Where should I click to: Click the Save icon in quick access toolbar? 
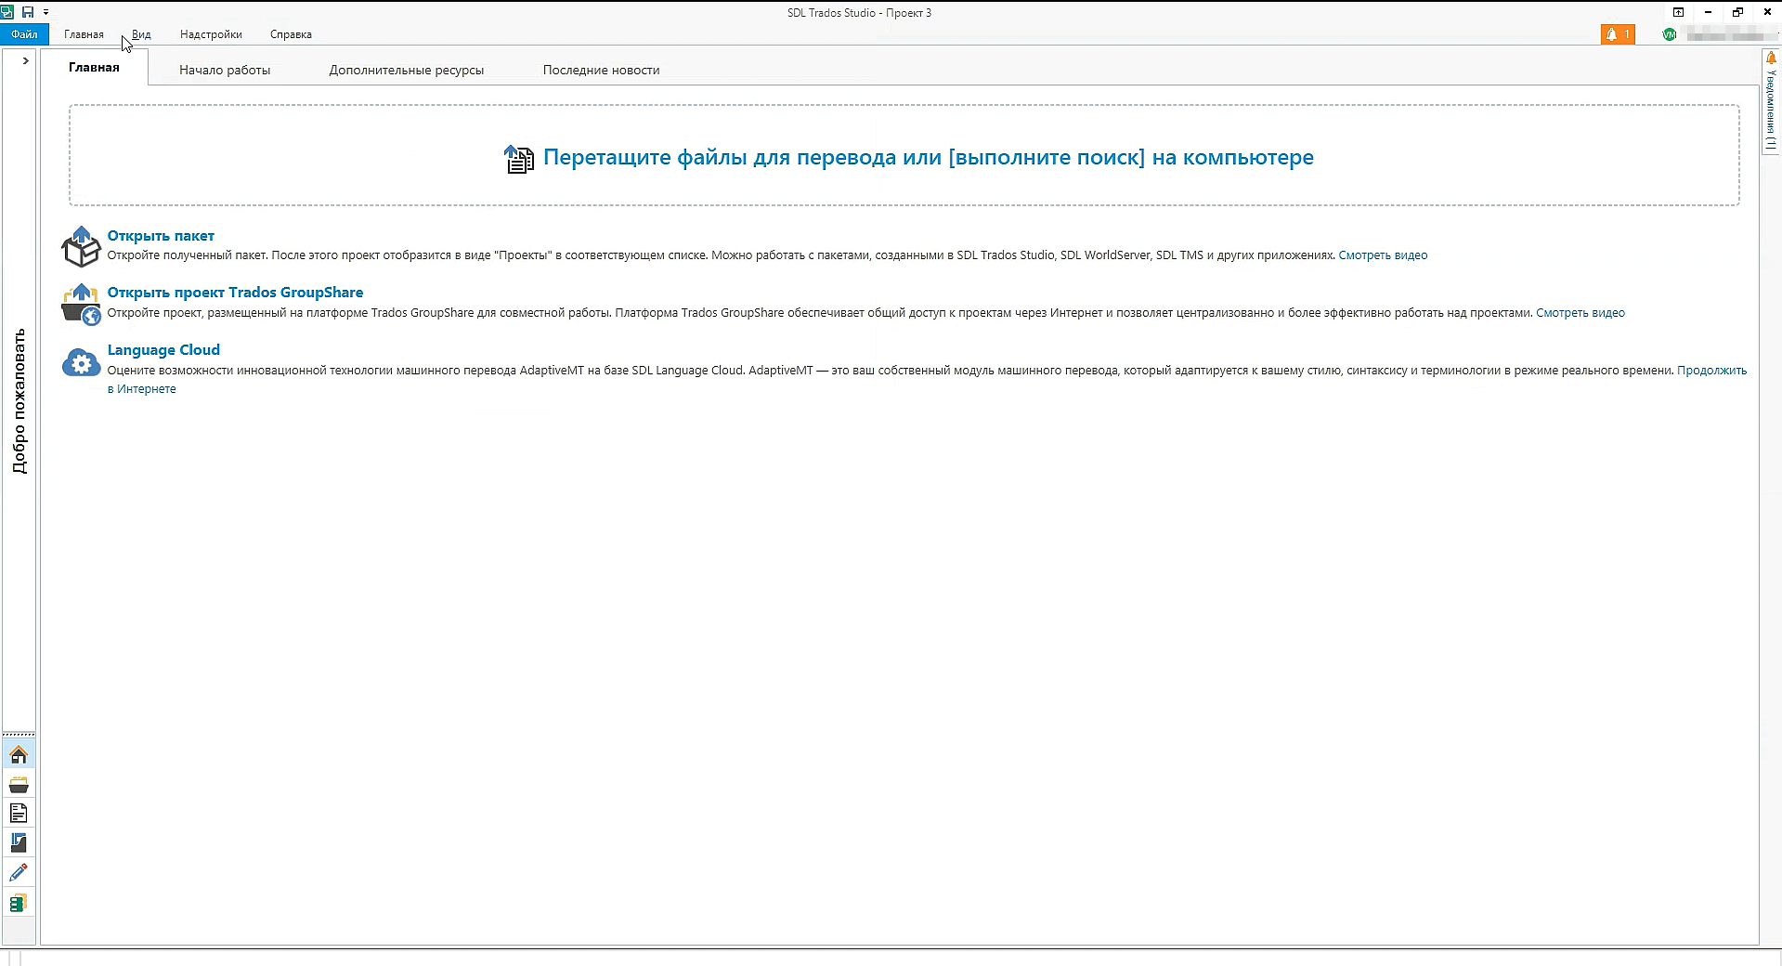pos(28,12)
